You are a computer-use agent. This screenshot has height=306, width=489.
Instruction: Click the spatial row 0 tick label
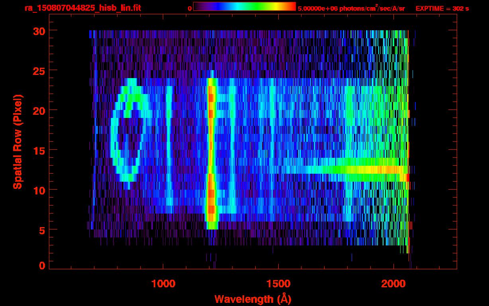point(42,266)
